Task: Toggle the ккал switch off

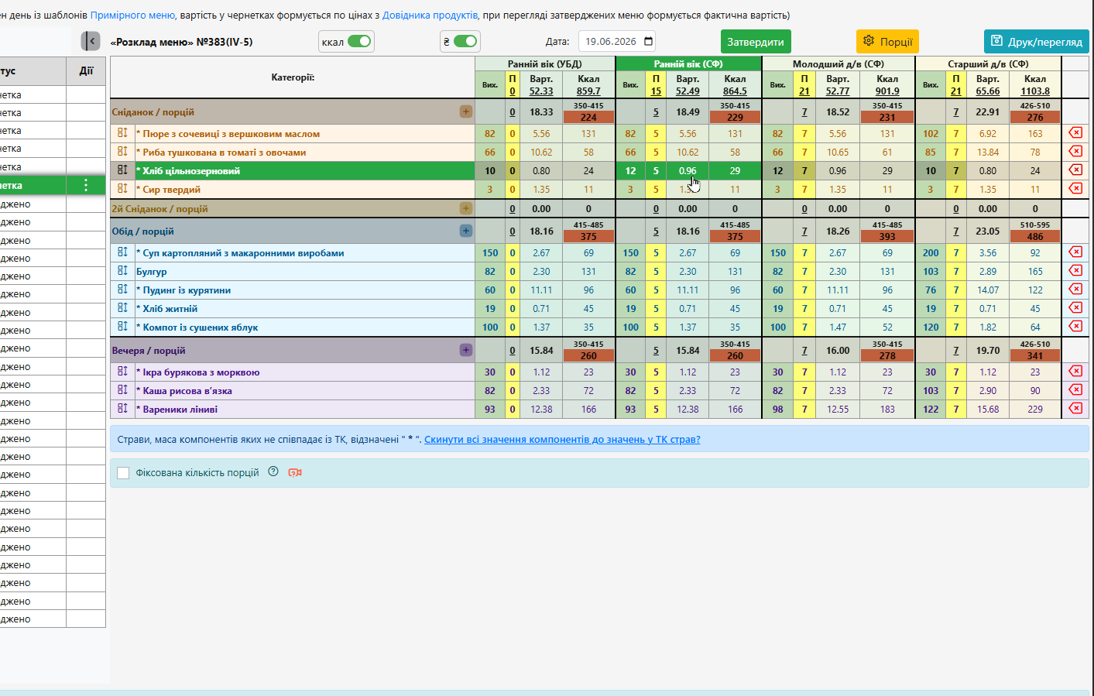Action: [359, 42]
